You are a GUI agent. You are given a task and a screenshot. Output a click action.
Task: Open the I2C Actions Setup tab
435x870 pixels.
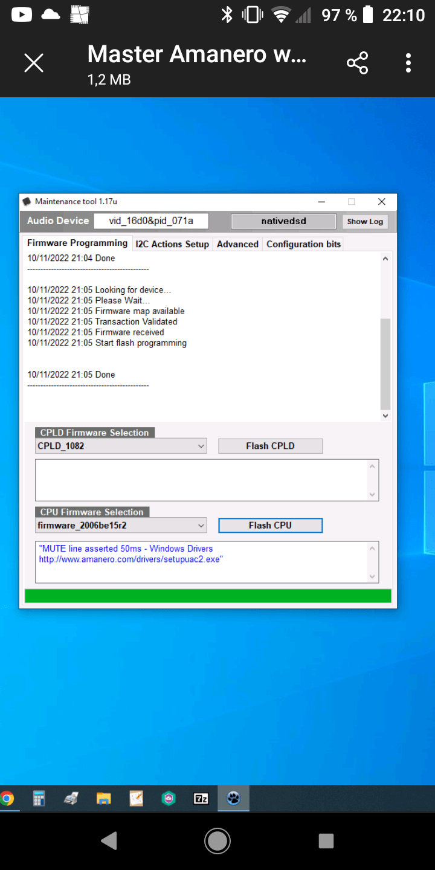pos(172,244)
